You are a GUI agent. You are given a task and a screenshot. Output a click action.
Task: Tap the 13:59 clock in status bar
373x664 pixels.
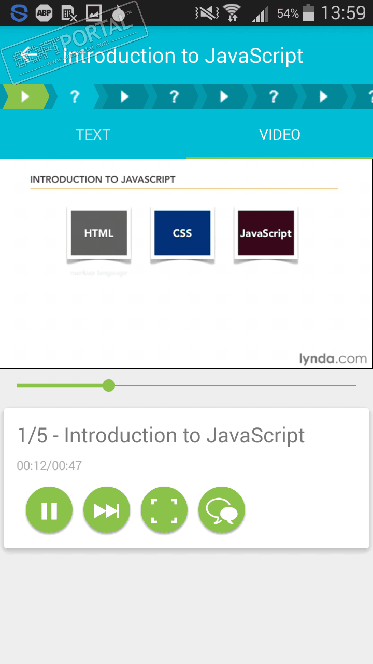[343, 13]
